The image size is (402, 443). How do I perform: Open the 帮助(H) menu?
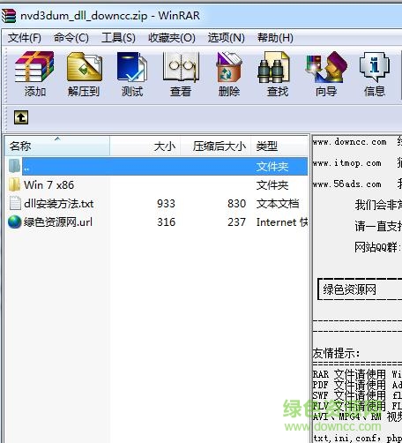[x=275, y=38]
